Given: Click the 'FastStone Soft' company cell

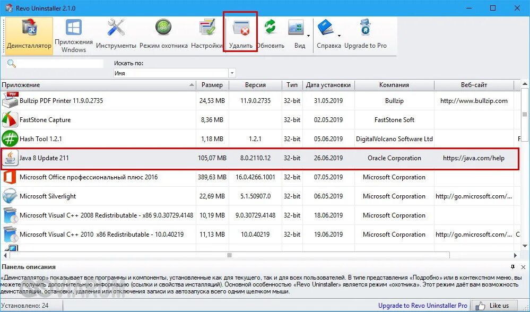Looking at the screenshot, I should coord(394,120).
